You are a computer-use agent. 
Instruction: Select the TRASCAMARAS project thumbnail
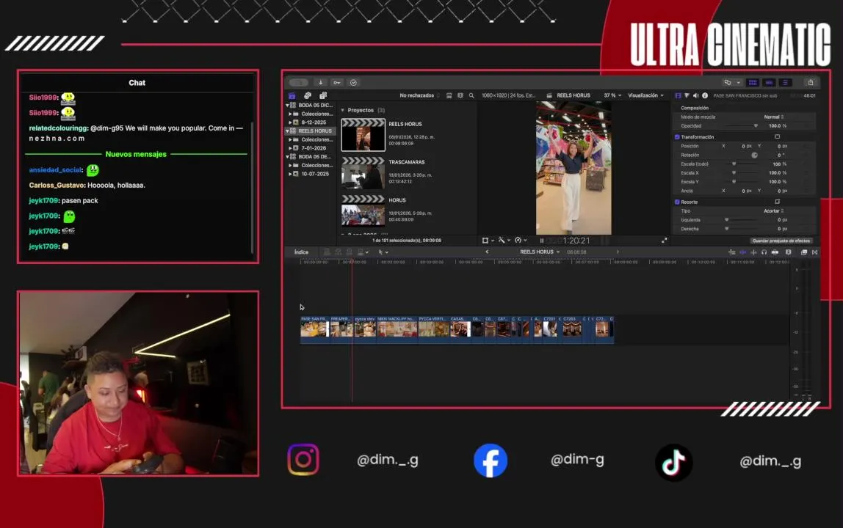point(363,173)
